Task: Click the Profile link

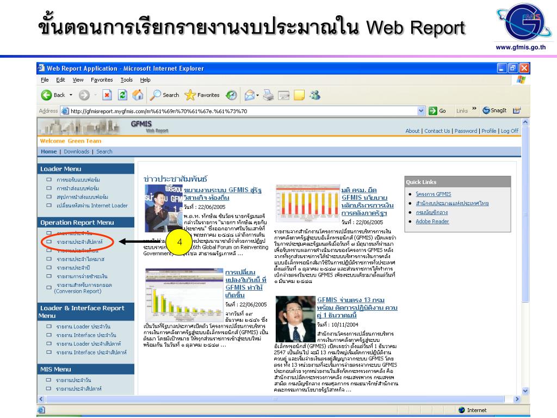Action: [489, 131]
